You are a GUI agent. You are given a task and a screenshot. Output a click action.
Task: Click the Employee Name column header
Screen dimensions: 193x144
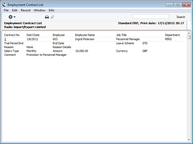tap(85, 35)
